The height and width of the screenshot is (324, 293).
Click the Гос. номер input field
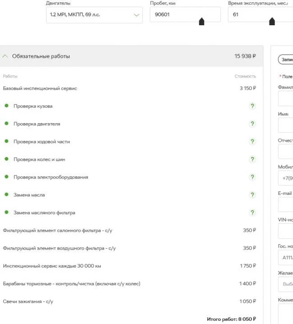[286, 258]
